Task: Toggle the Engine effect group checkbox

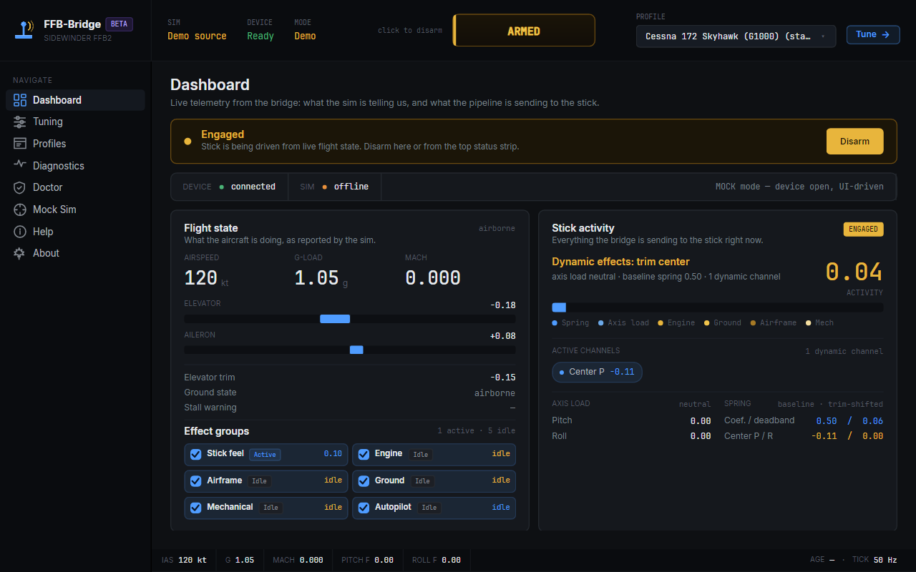Action: click(364, 454)
